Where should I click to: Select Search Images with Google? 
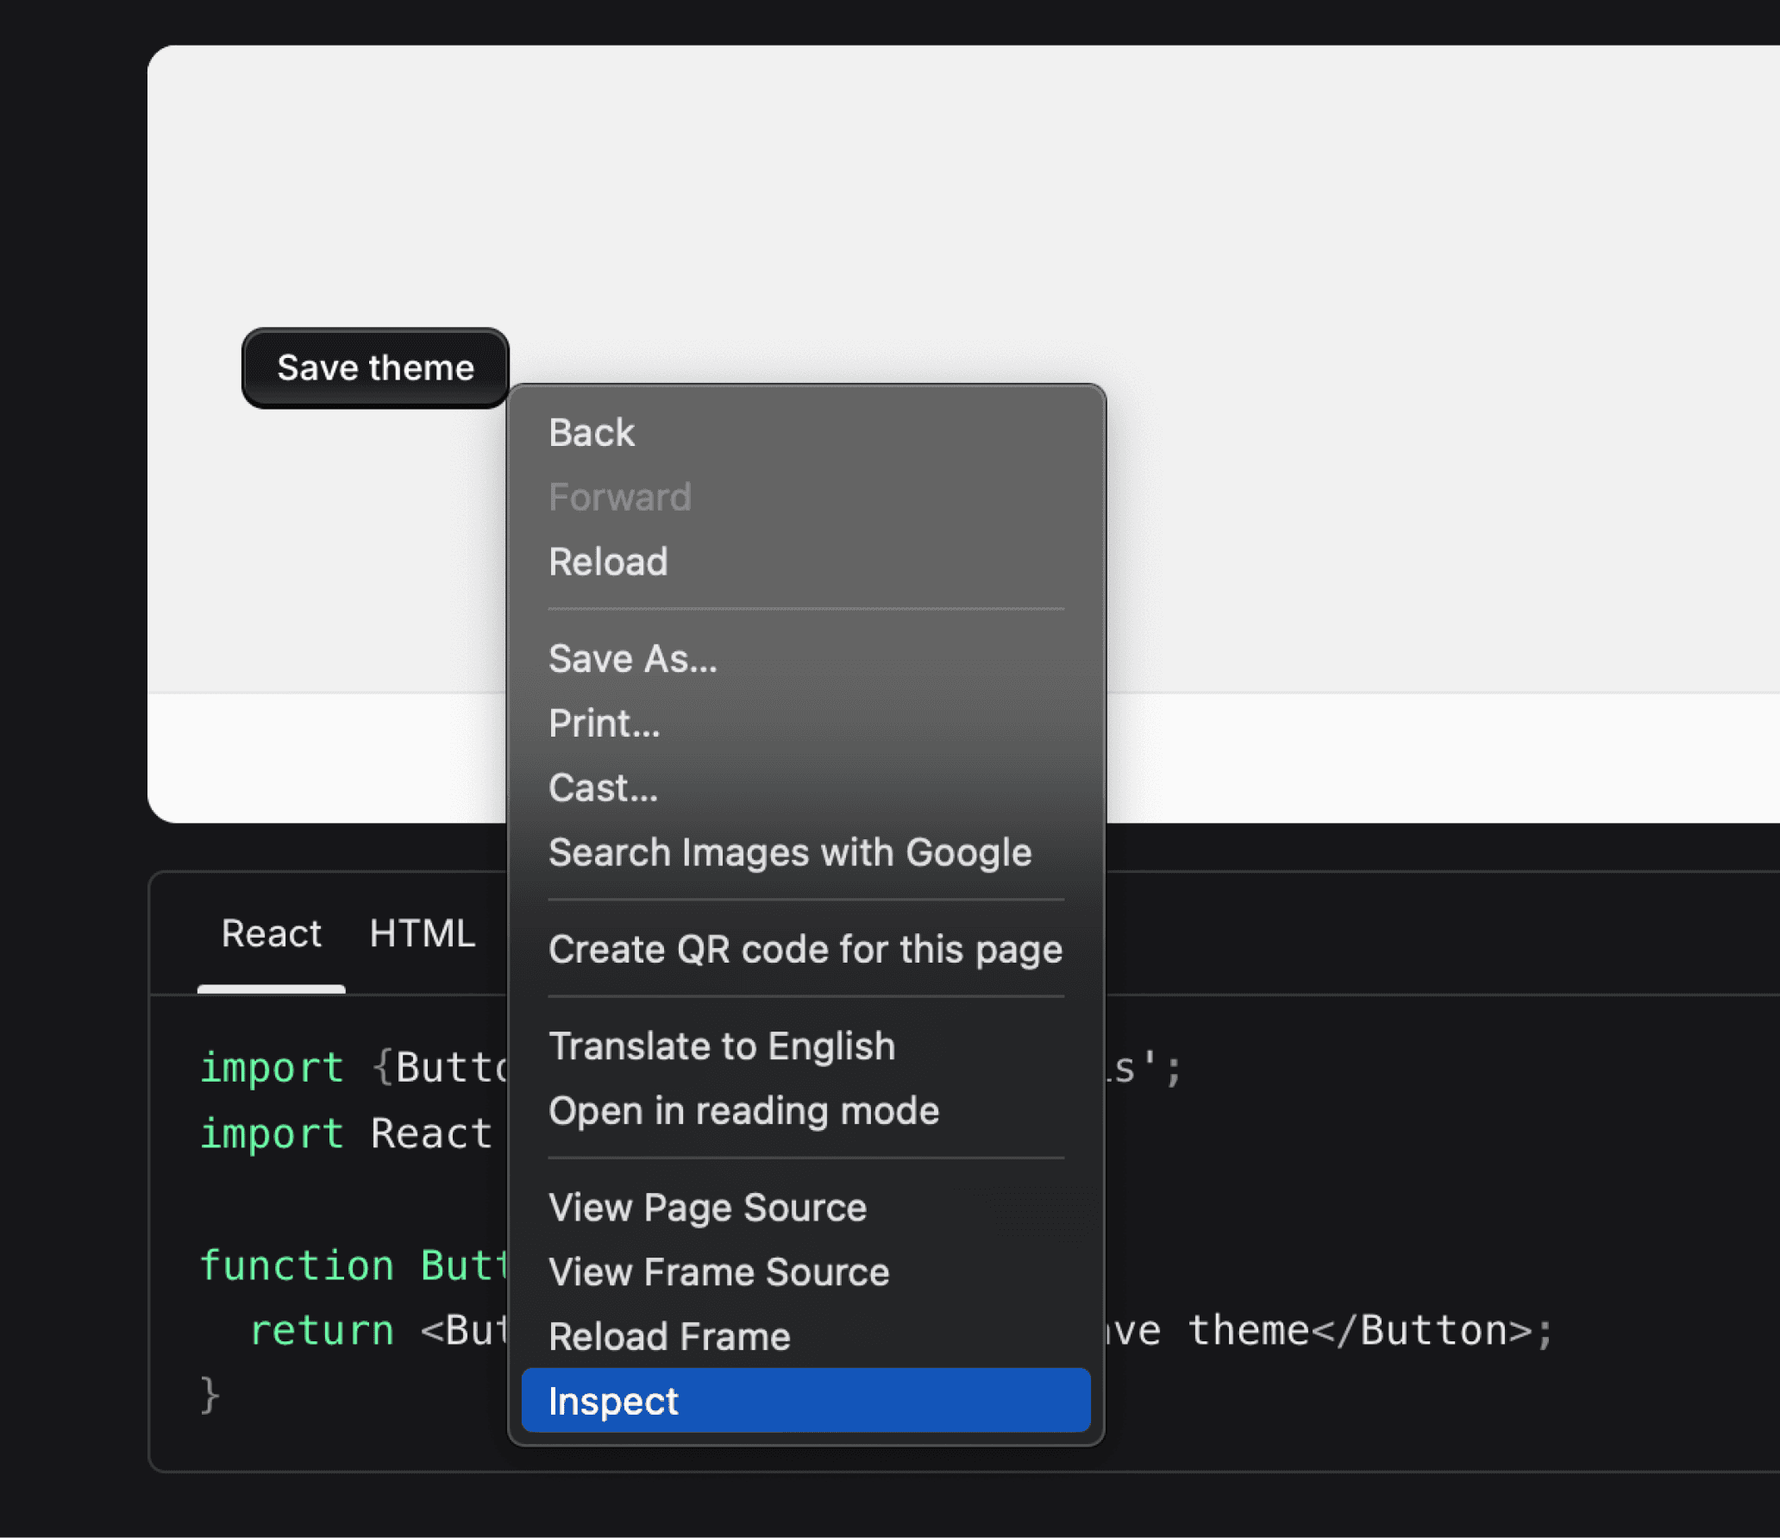789,852
